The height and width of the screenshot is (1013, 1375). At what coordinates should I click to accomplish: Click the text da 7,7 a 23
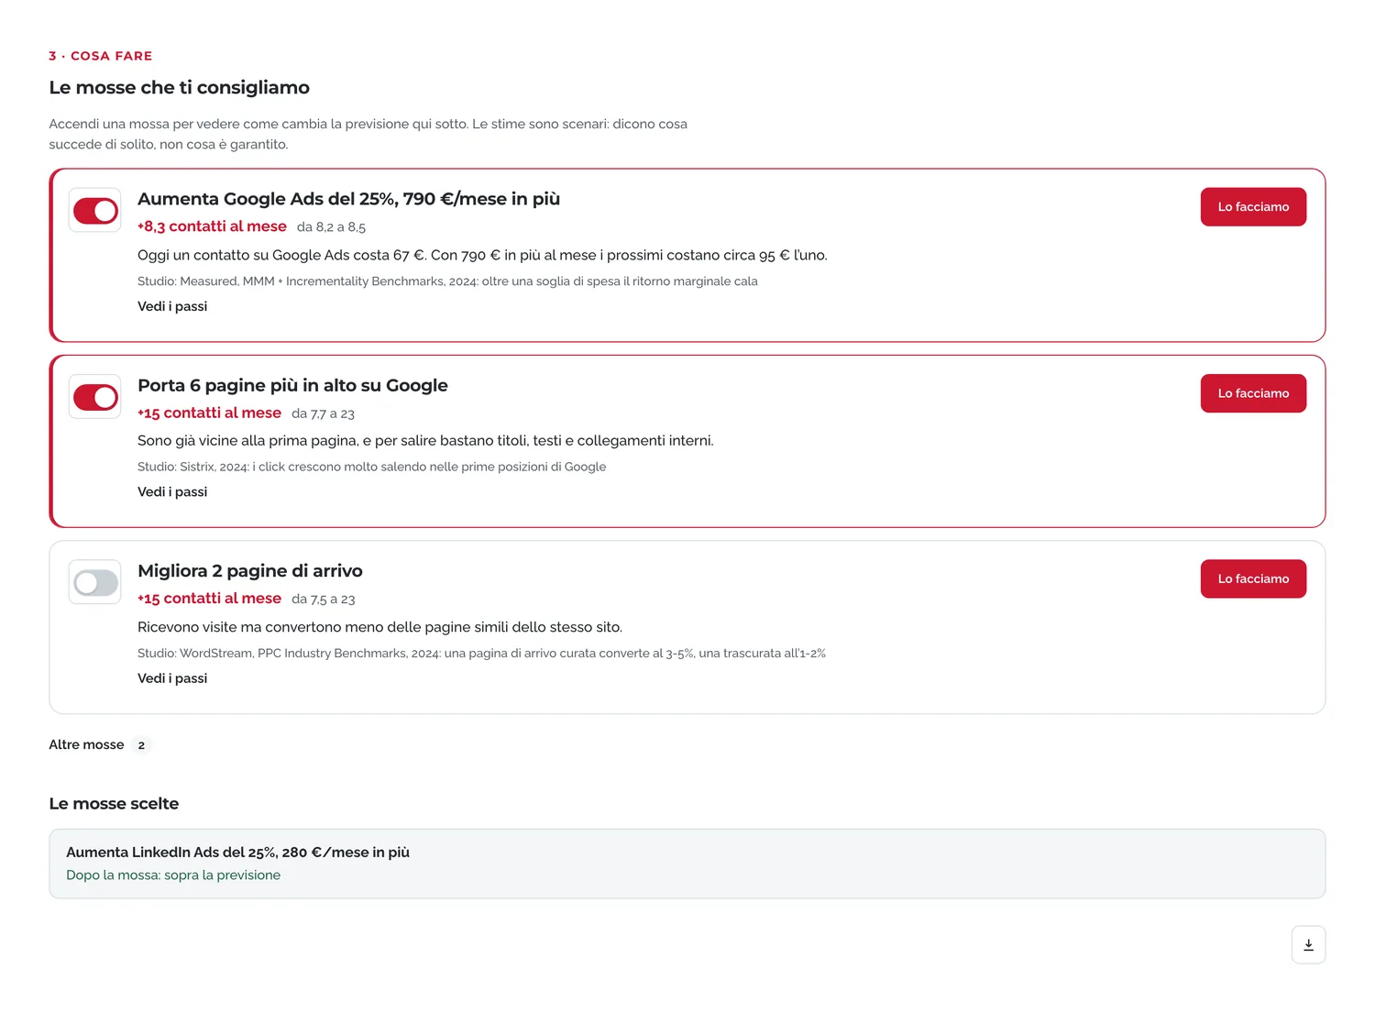323,413
